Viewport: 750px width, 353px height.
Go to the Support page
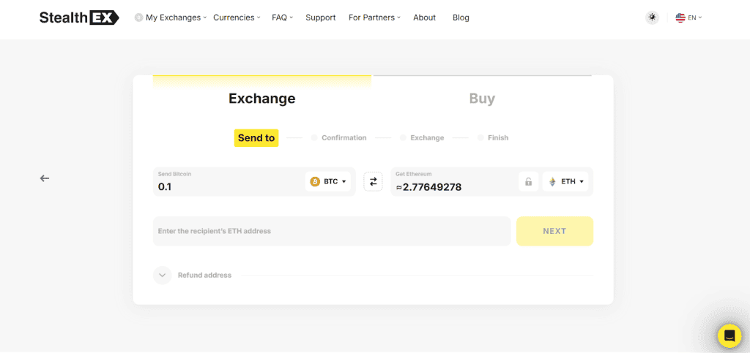[321, 18]
